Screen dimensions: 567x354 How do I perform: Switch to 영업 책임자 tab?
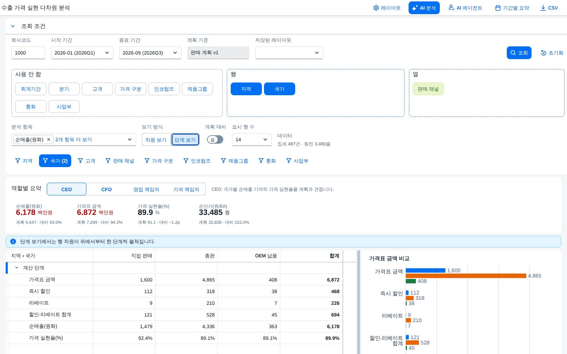(x=146, y=189)
